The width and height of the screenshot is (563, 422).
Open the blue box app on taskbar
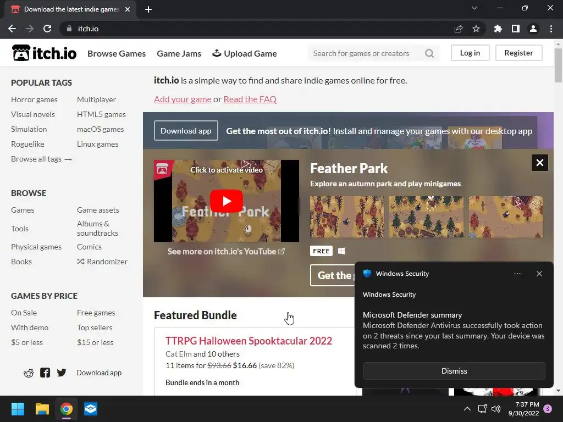pos(91,409)
